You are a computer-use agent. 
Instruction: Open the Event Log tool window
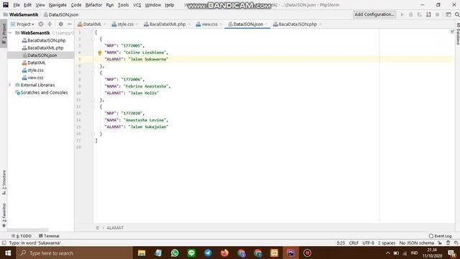point(440,236)
